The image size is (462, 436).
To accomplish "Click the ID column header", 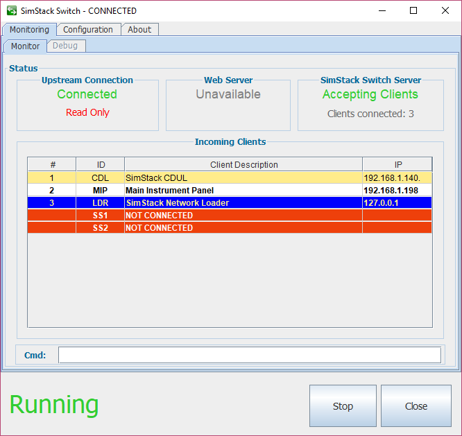I will tap(100, 164).
